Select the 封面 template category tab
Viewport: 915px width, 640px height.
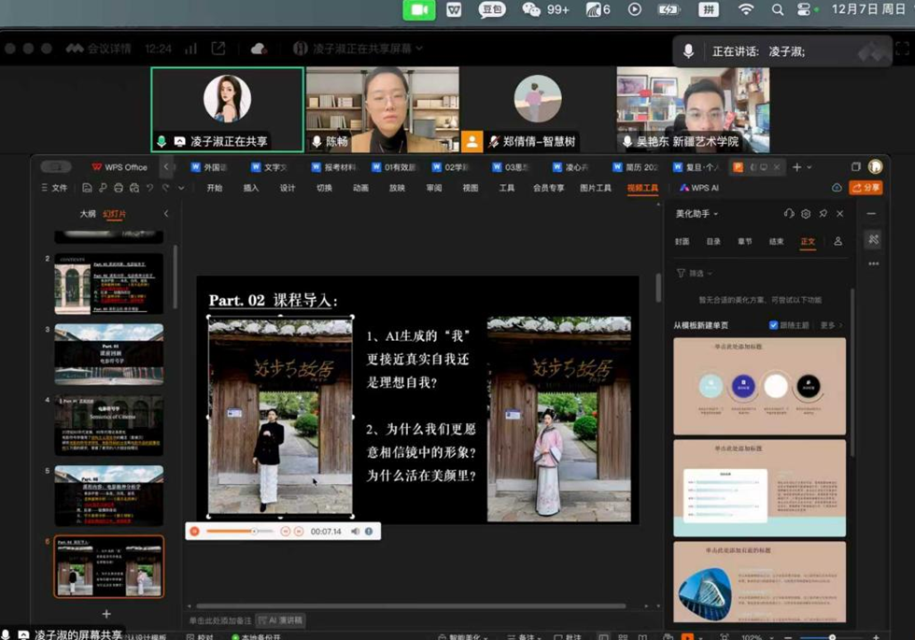[x=682, y=241]
